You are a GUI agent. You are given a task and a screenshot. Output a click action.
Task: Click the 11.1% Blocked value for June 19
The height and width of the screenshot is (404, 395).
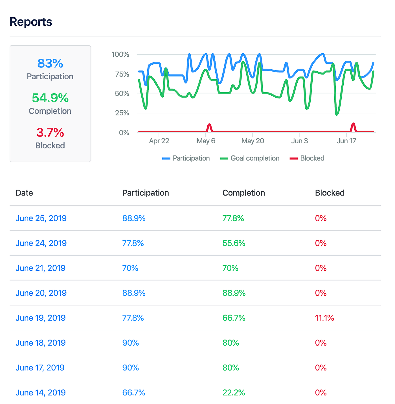[324, 318]
